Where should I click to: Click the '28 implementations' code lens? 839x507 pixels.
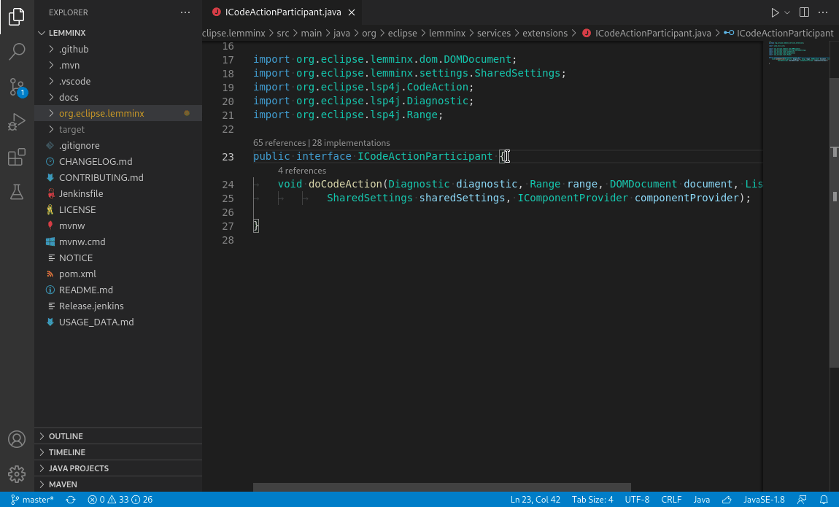(351, 143)
